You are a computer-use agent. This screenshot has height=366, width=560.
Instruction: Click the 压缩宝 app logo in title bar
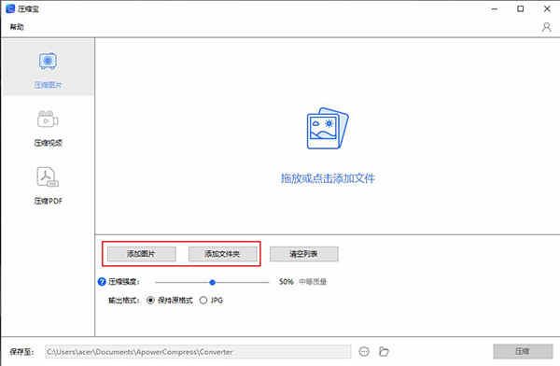coord(10,9)
